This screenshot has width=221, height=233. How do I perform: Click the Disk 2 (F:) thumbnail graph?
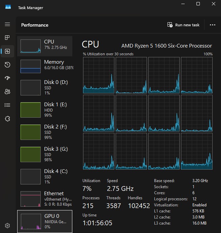tap(31, 132)
